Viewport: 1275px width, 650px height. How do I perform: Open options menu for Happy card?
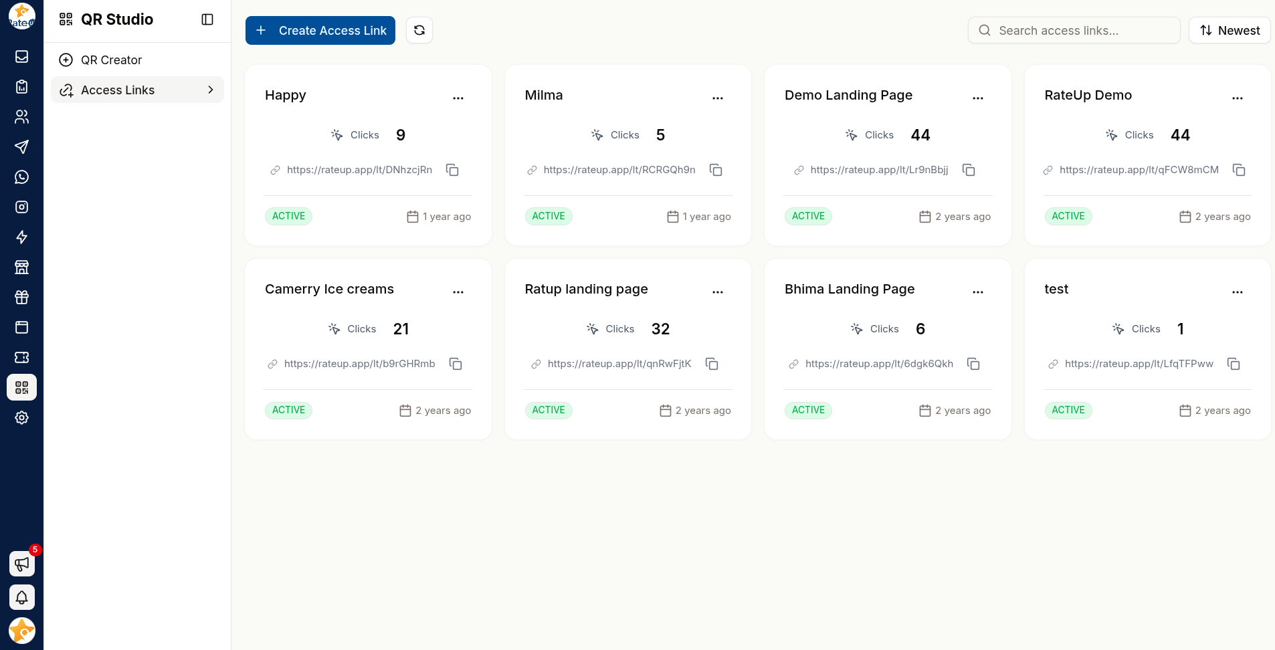[x=458, y=98]
